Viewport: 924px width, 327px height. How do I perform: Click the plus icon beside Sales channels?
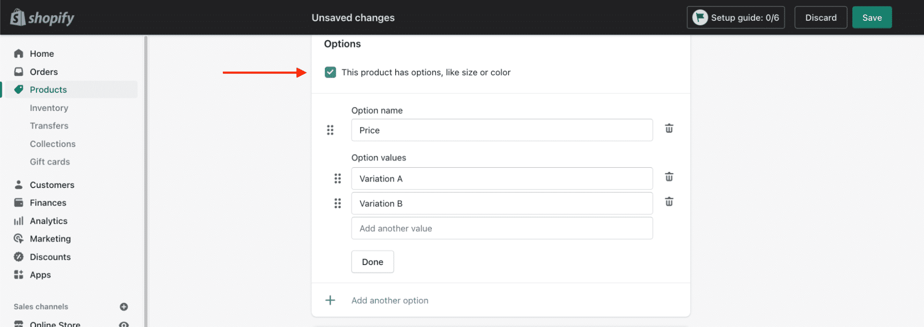tap(124, 307)
